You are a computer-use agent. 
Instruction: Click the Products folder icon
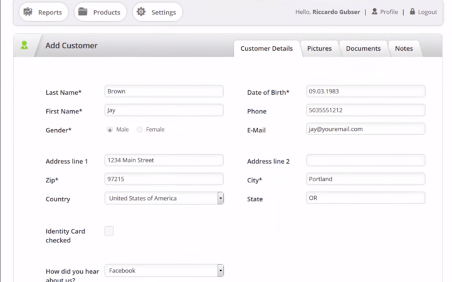[82, 12]
